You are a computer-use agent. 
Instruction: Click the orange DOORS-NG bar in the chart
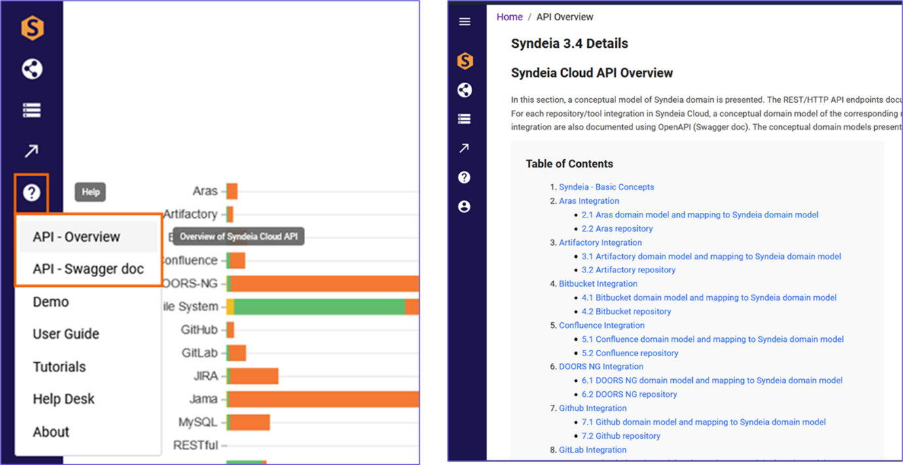(325, 284)
